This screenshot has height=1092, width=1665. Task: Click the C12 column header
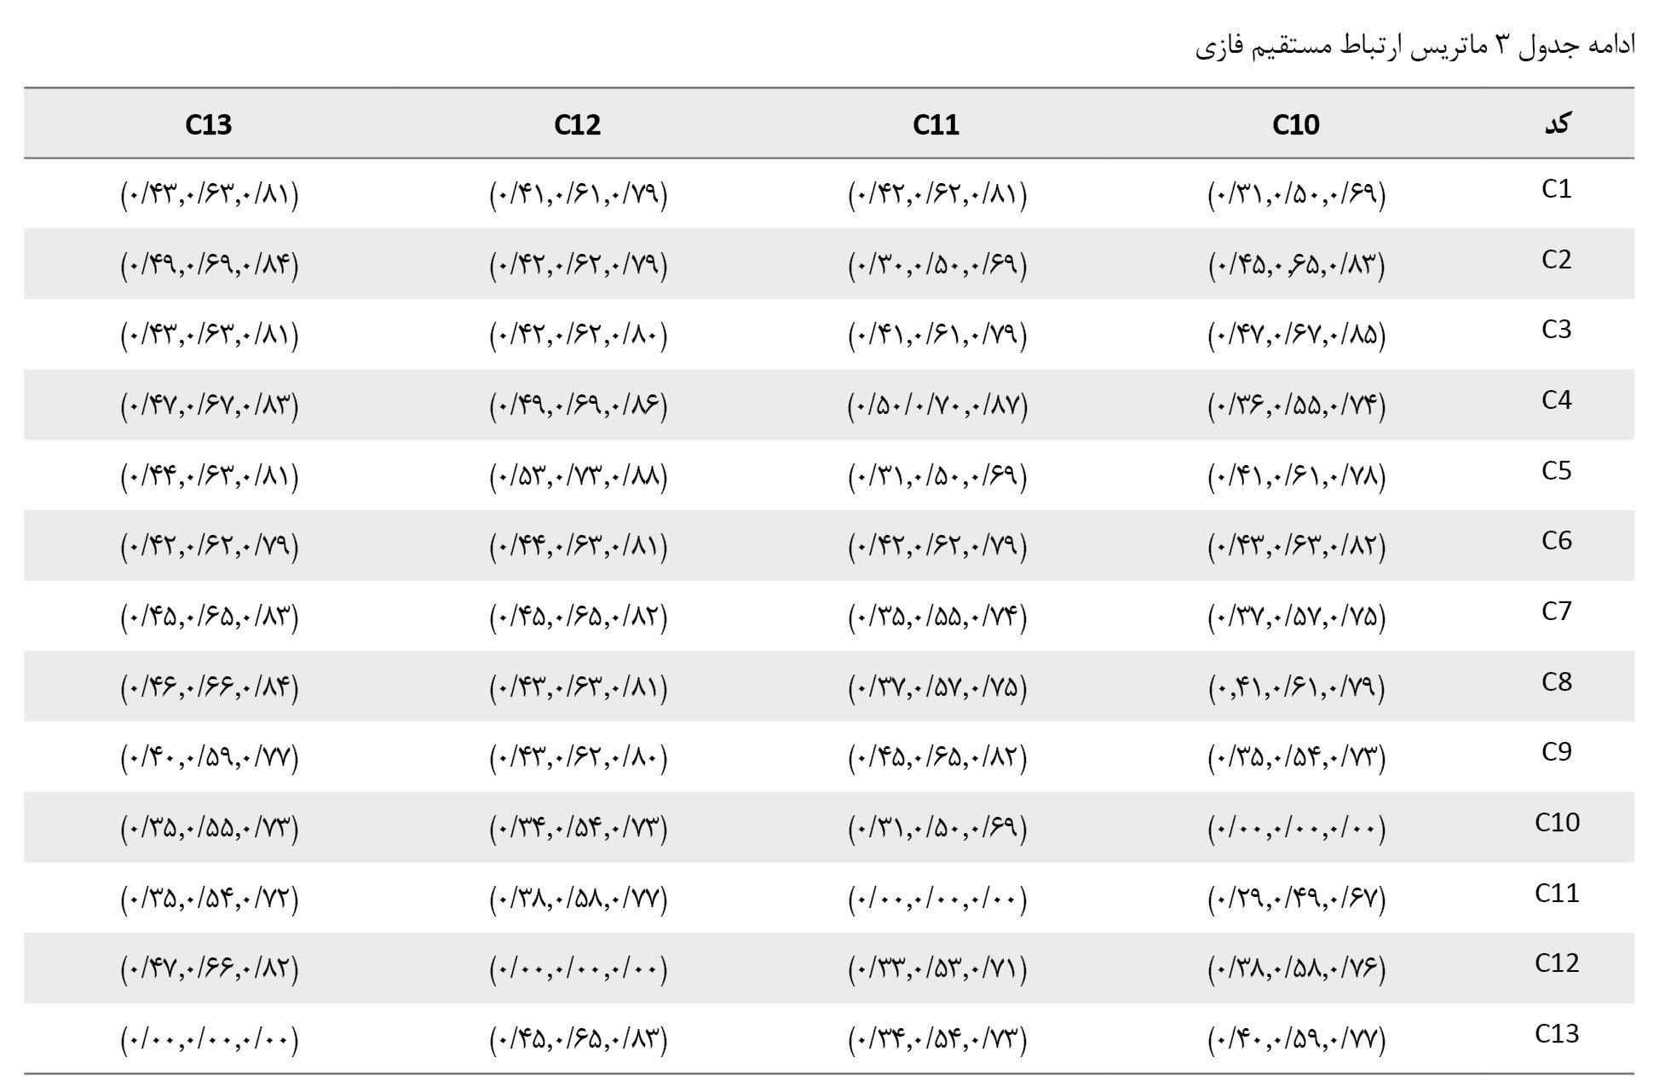tap(577, 124)
